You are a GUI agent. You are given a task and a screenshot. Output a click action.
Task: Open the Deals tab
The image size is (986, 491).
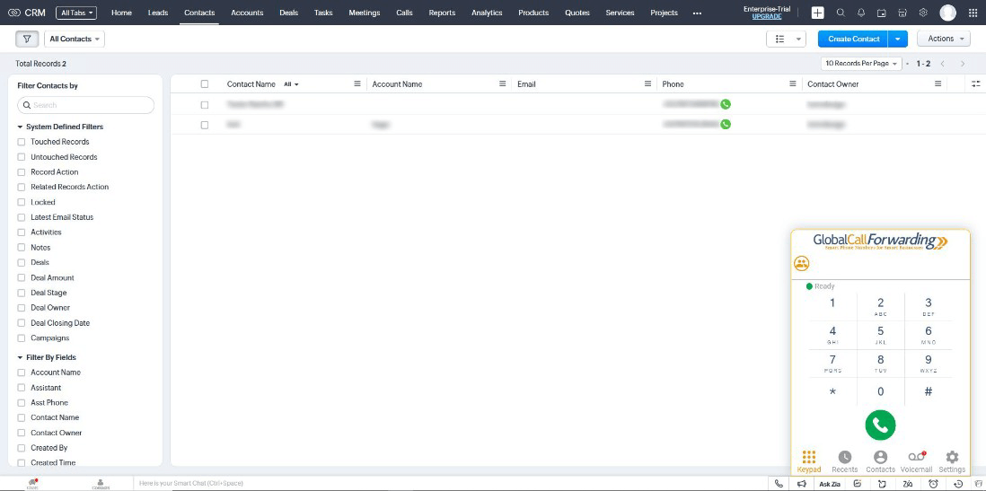(x=288, y=13)
